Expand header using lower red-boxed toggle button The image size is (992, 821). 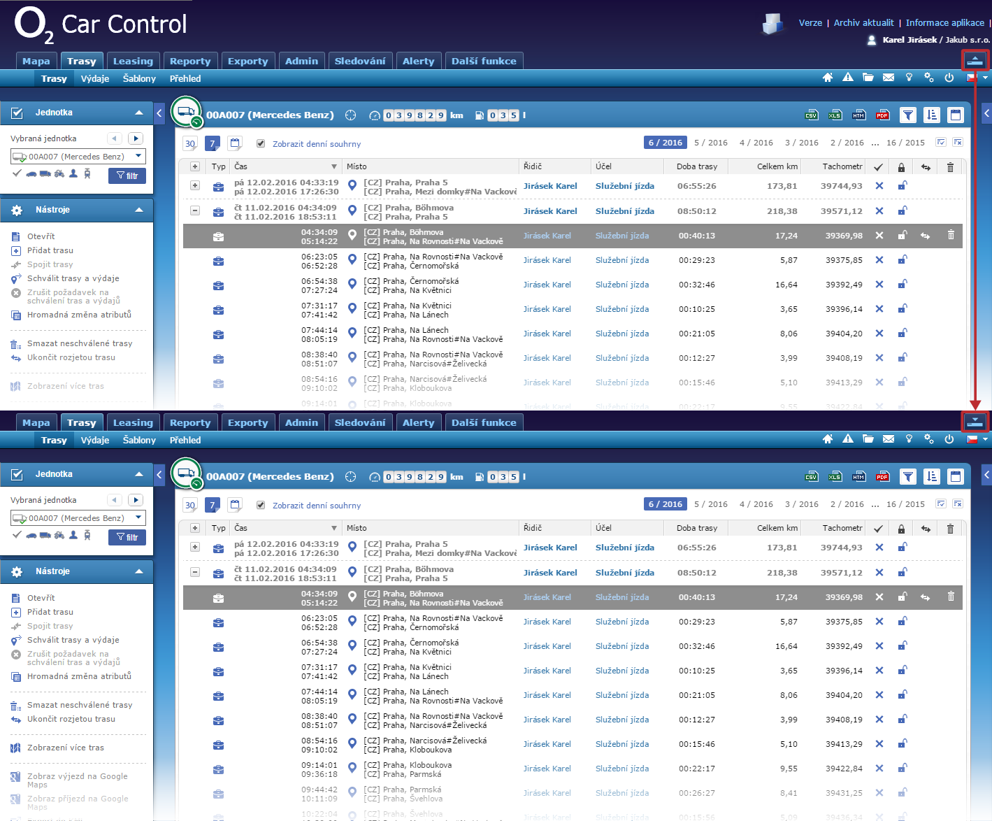[975, 422]
